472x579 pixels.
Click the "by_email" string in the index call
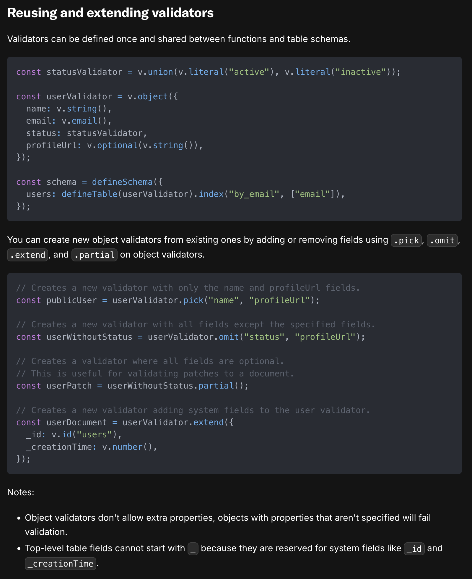click(256, 194)
